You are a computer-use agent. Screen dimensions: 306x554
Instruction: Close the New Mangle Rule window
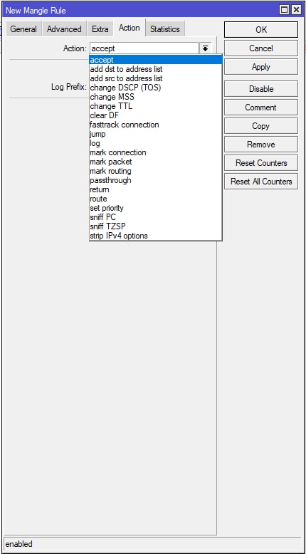pos(296,10)
